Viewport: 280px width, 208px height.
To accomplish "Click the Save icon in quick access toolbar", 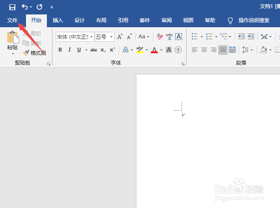I will click(x=12, y=7).
